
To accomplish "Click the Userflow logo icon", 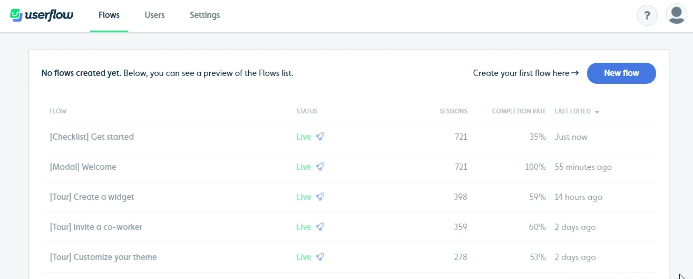I will click(16, 15).
